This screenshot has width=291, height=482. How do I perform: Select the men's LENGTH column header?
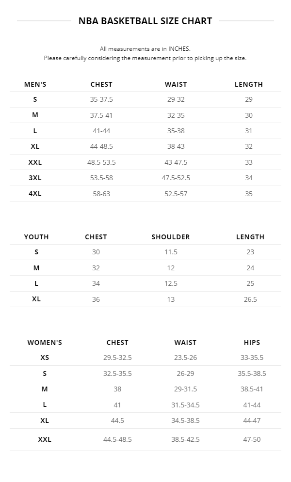coord(248,84)
